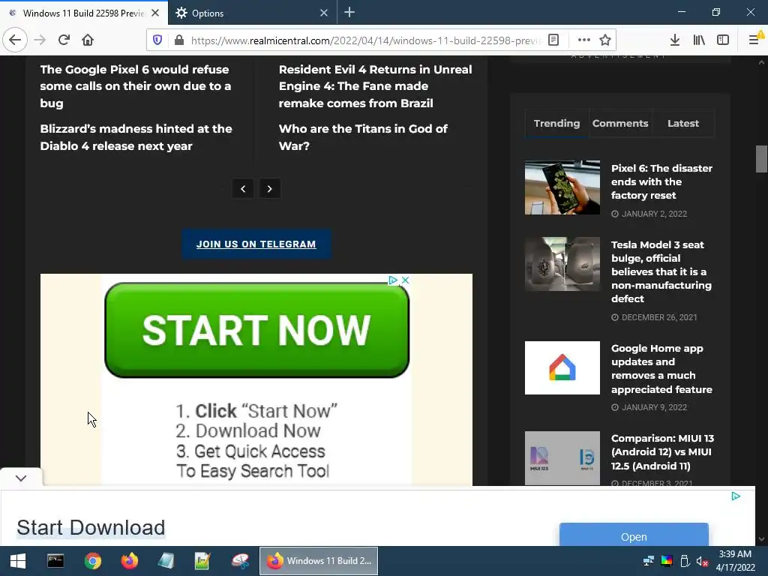Click the taskbar clock showing 3:39 AM
This screenshot has width=768, height=576.
tap(735, 561)
